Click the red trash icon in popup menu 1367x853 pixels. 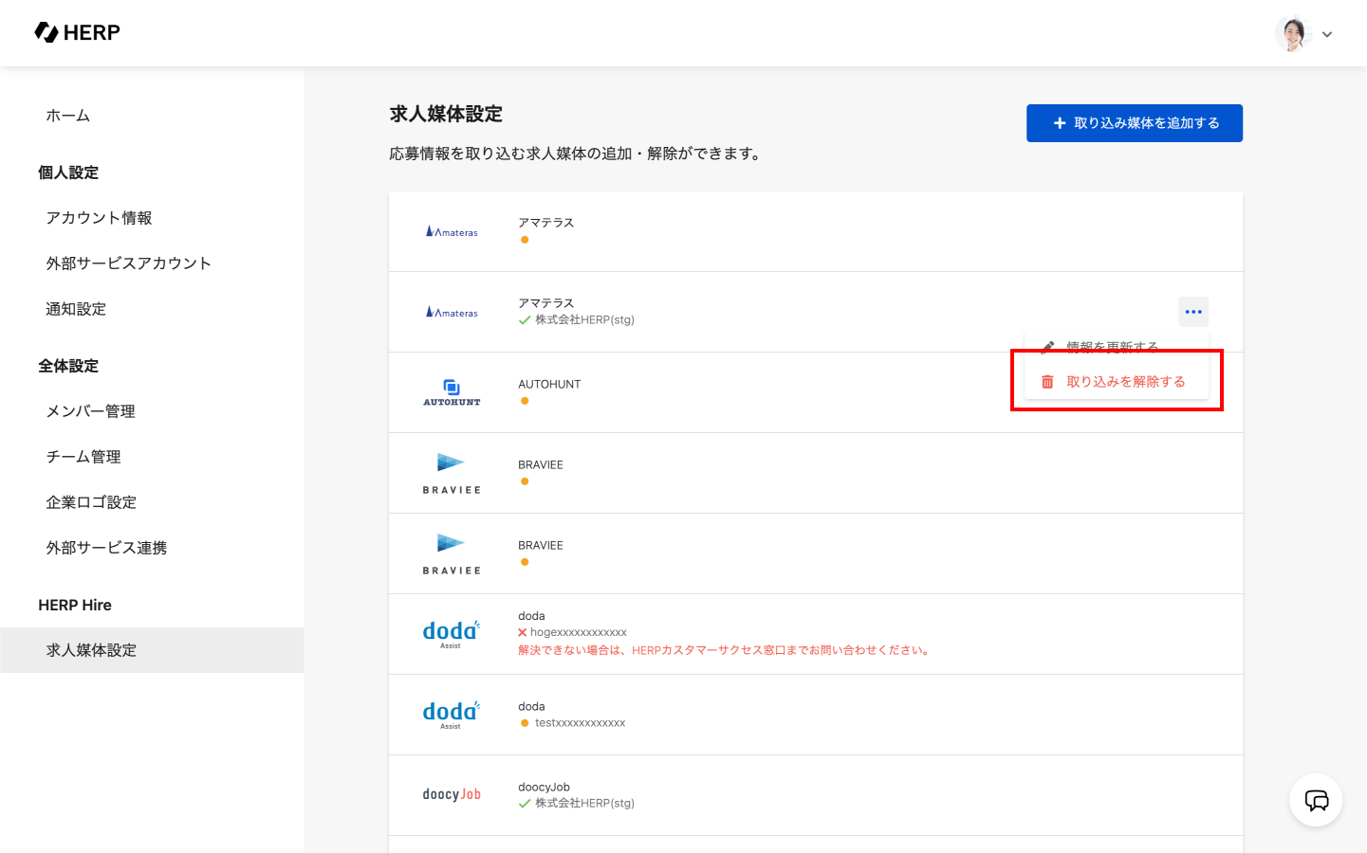tap(1047, 382)
